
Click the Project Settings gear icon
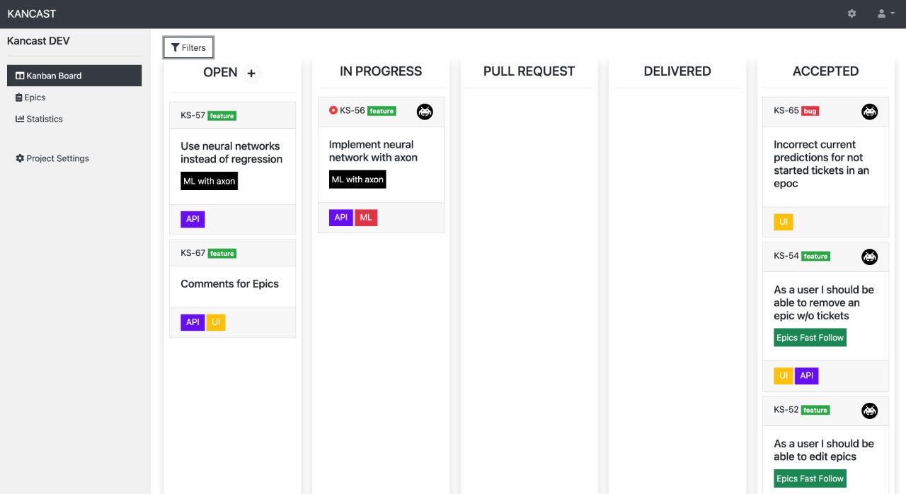point(20,158)
